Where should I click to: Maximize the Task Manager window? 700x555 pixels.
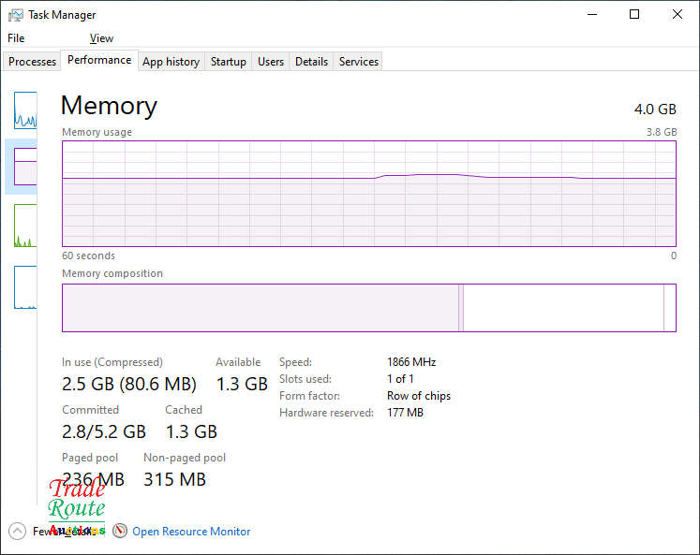click(x=634, y=14)
